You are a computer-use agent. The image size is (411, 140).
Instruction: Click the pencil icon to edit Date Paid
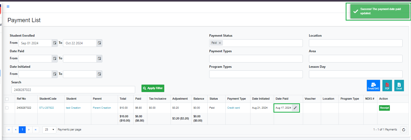[295, 108]
